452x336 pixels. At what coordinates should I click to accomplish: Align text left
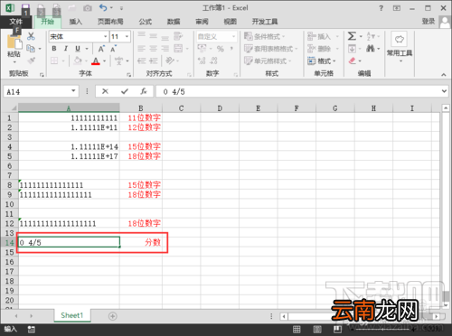click(x=141, y=49)
